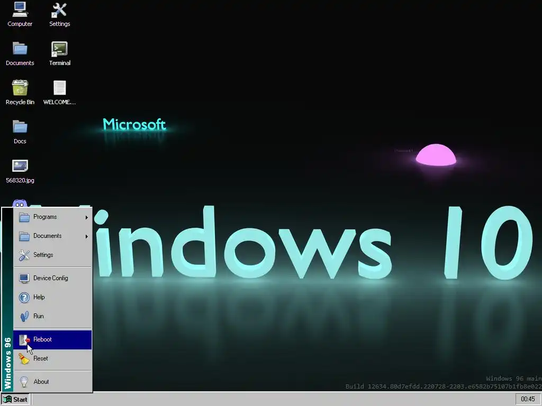Click the monitor icon for Device Config
542x406 pixels.
(24, 278)
